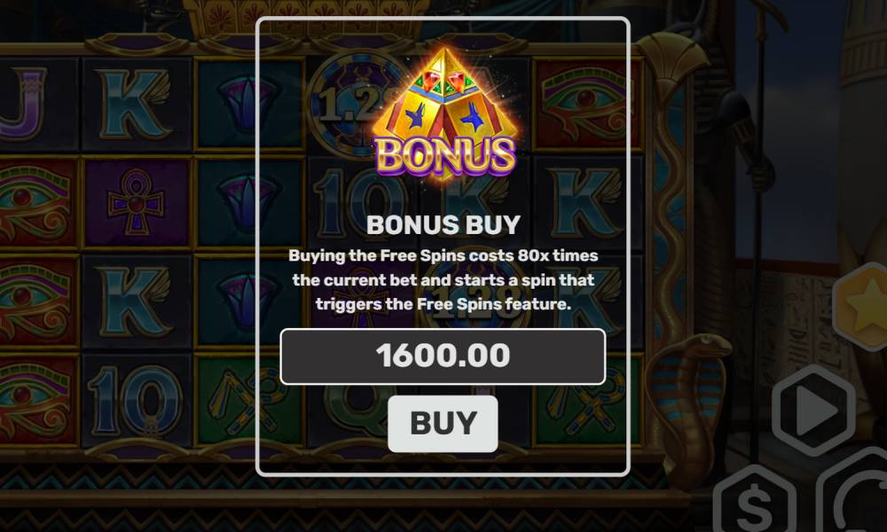
Task: Click the golden cobra statue
Action: click(x=689, y=395)
